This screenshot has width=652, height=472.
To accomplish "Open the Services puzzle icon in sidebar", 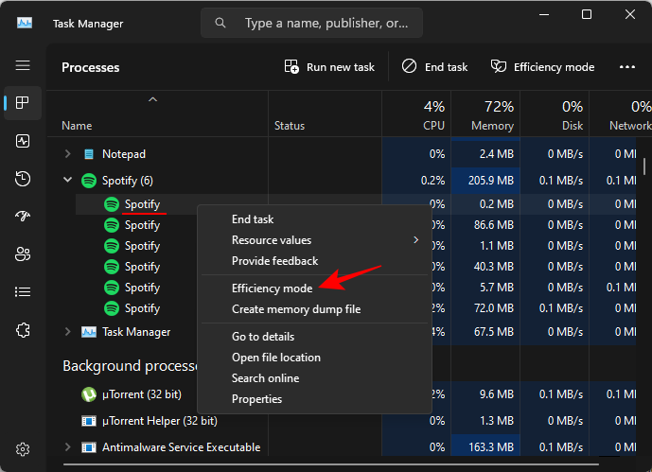I will pyautogui.click(x=23, y=330).
